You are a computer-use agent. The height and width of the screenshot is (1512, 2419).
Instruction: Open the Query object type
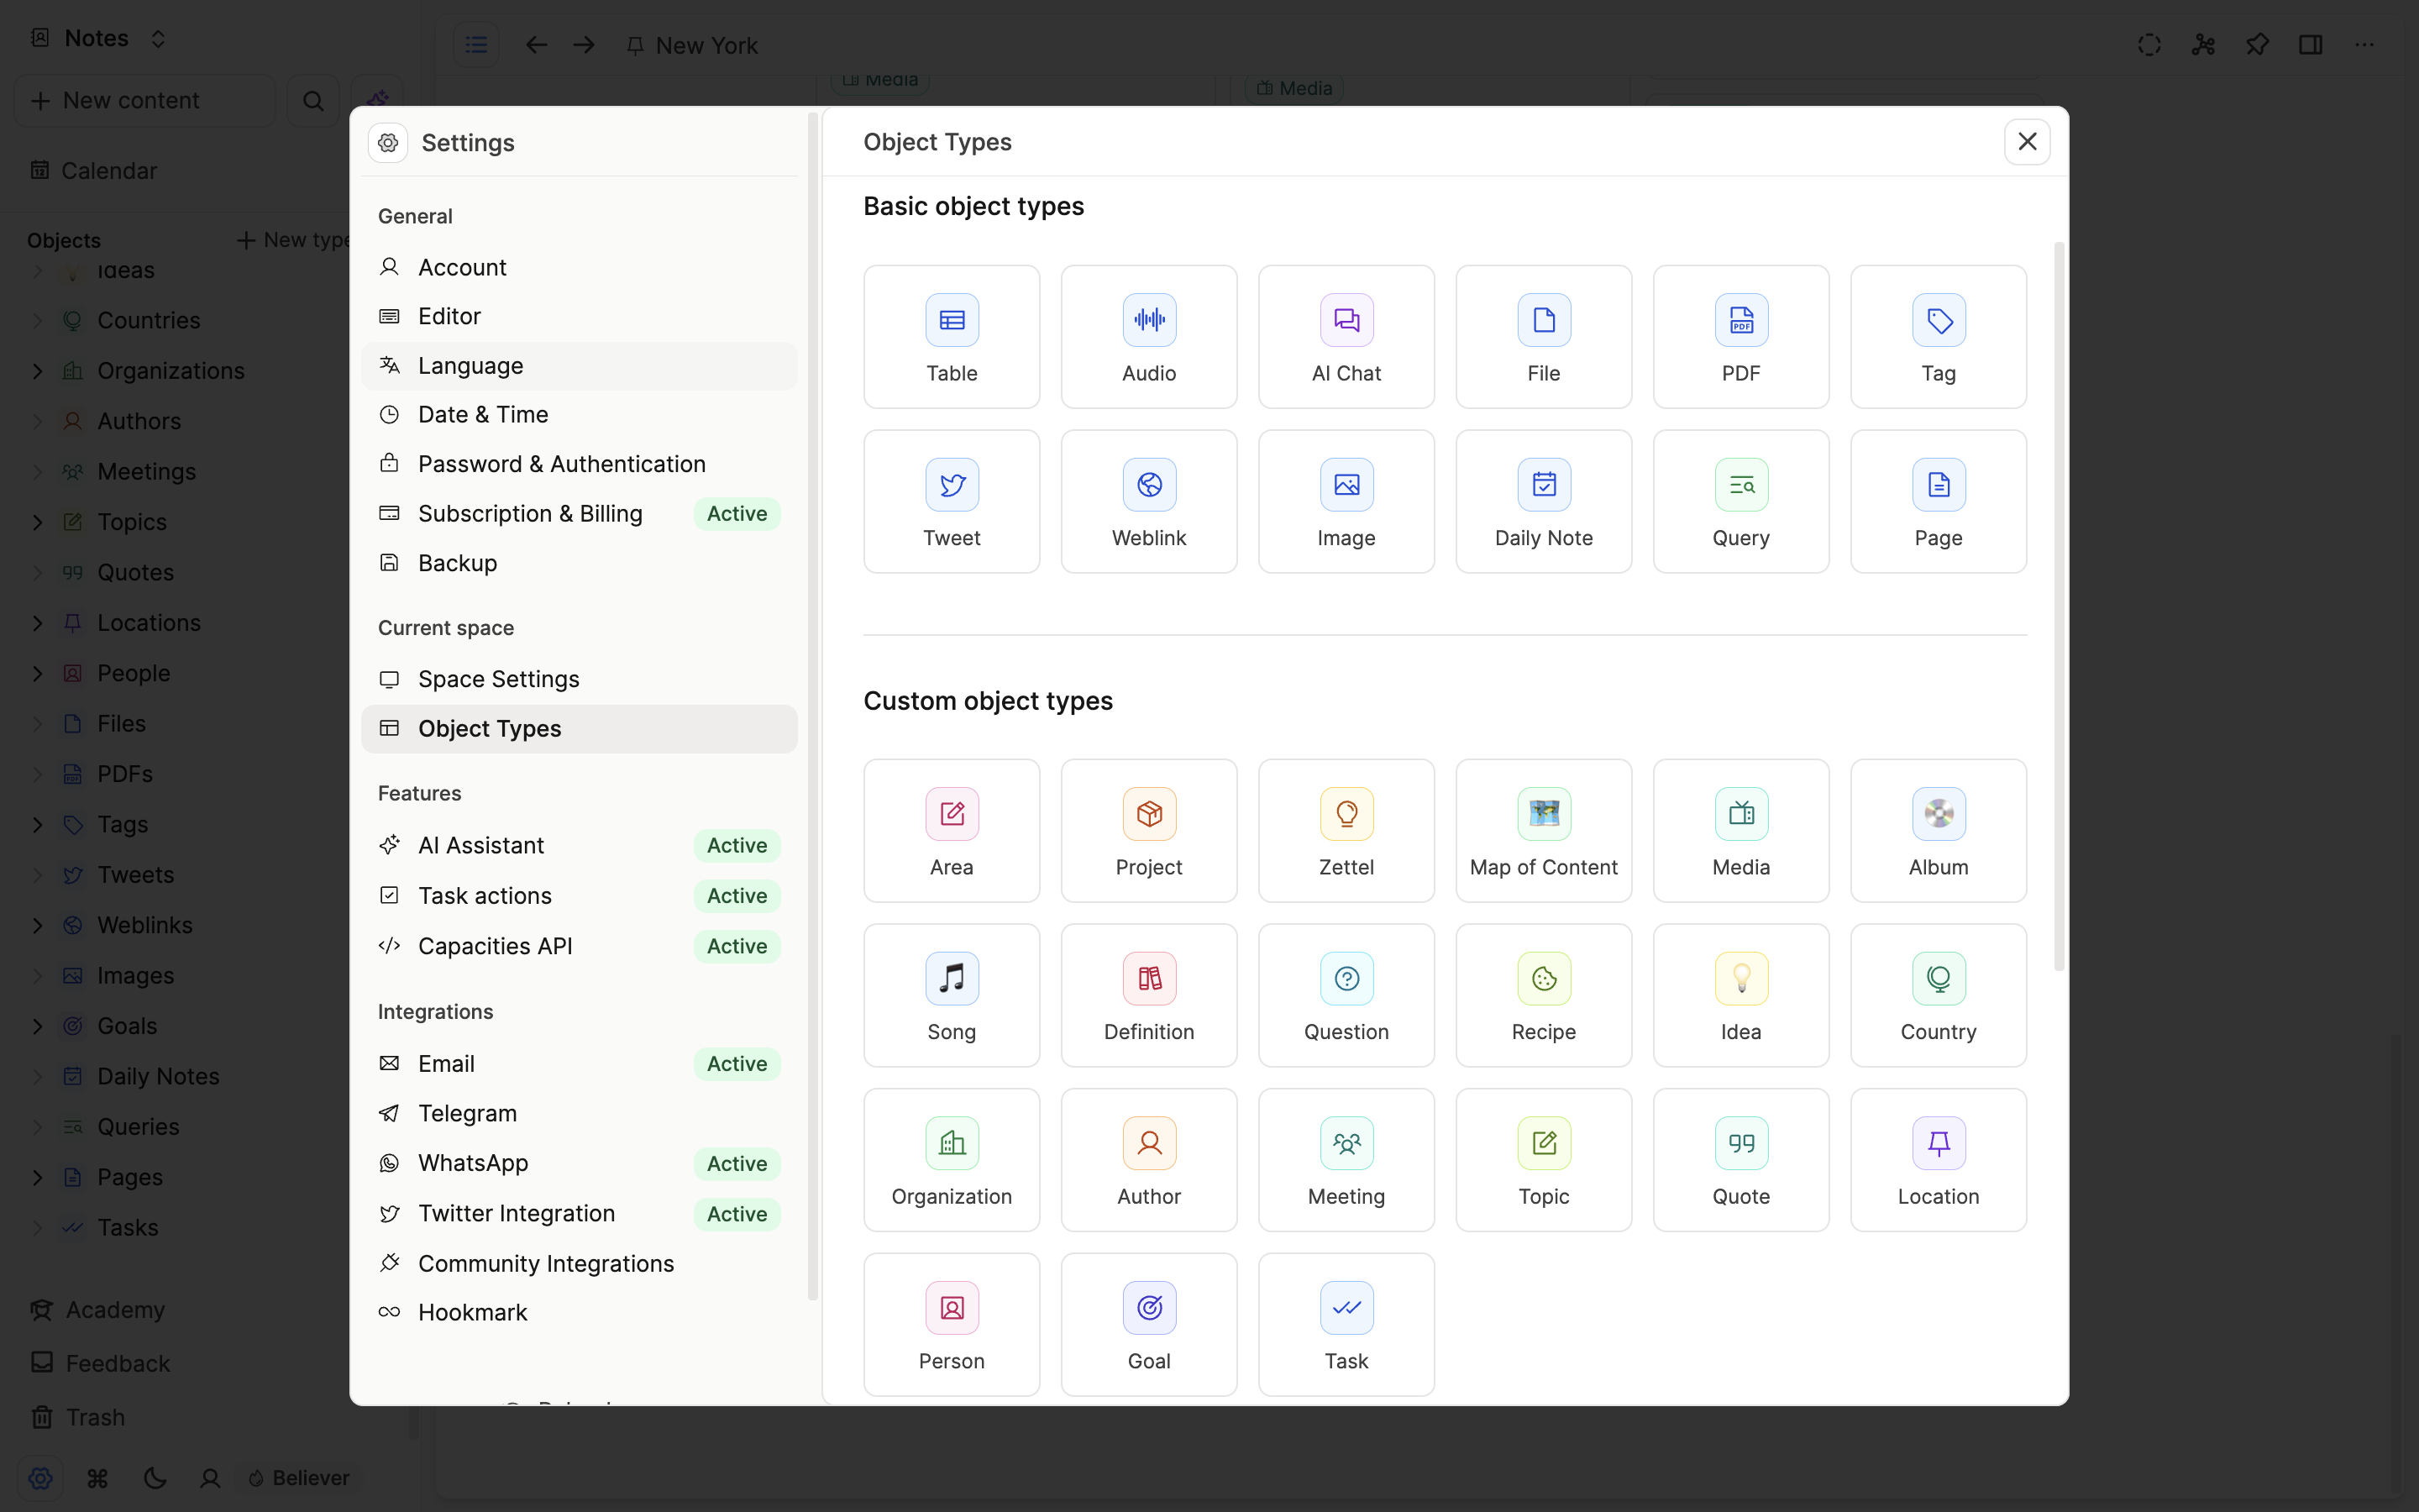tap(1741, 501)
